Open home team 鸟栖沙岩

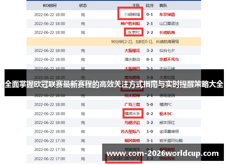pos(132,123)
